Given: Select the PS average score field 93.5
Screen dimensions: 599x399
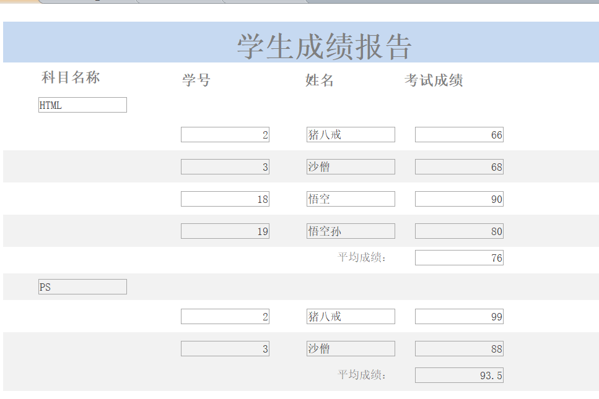Looking at the screenshot, I should [459, 375].
